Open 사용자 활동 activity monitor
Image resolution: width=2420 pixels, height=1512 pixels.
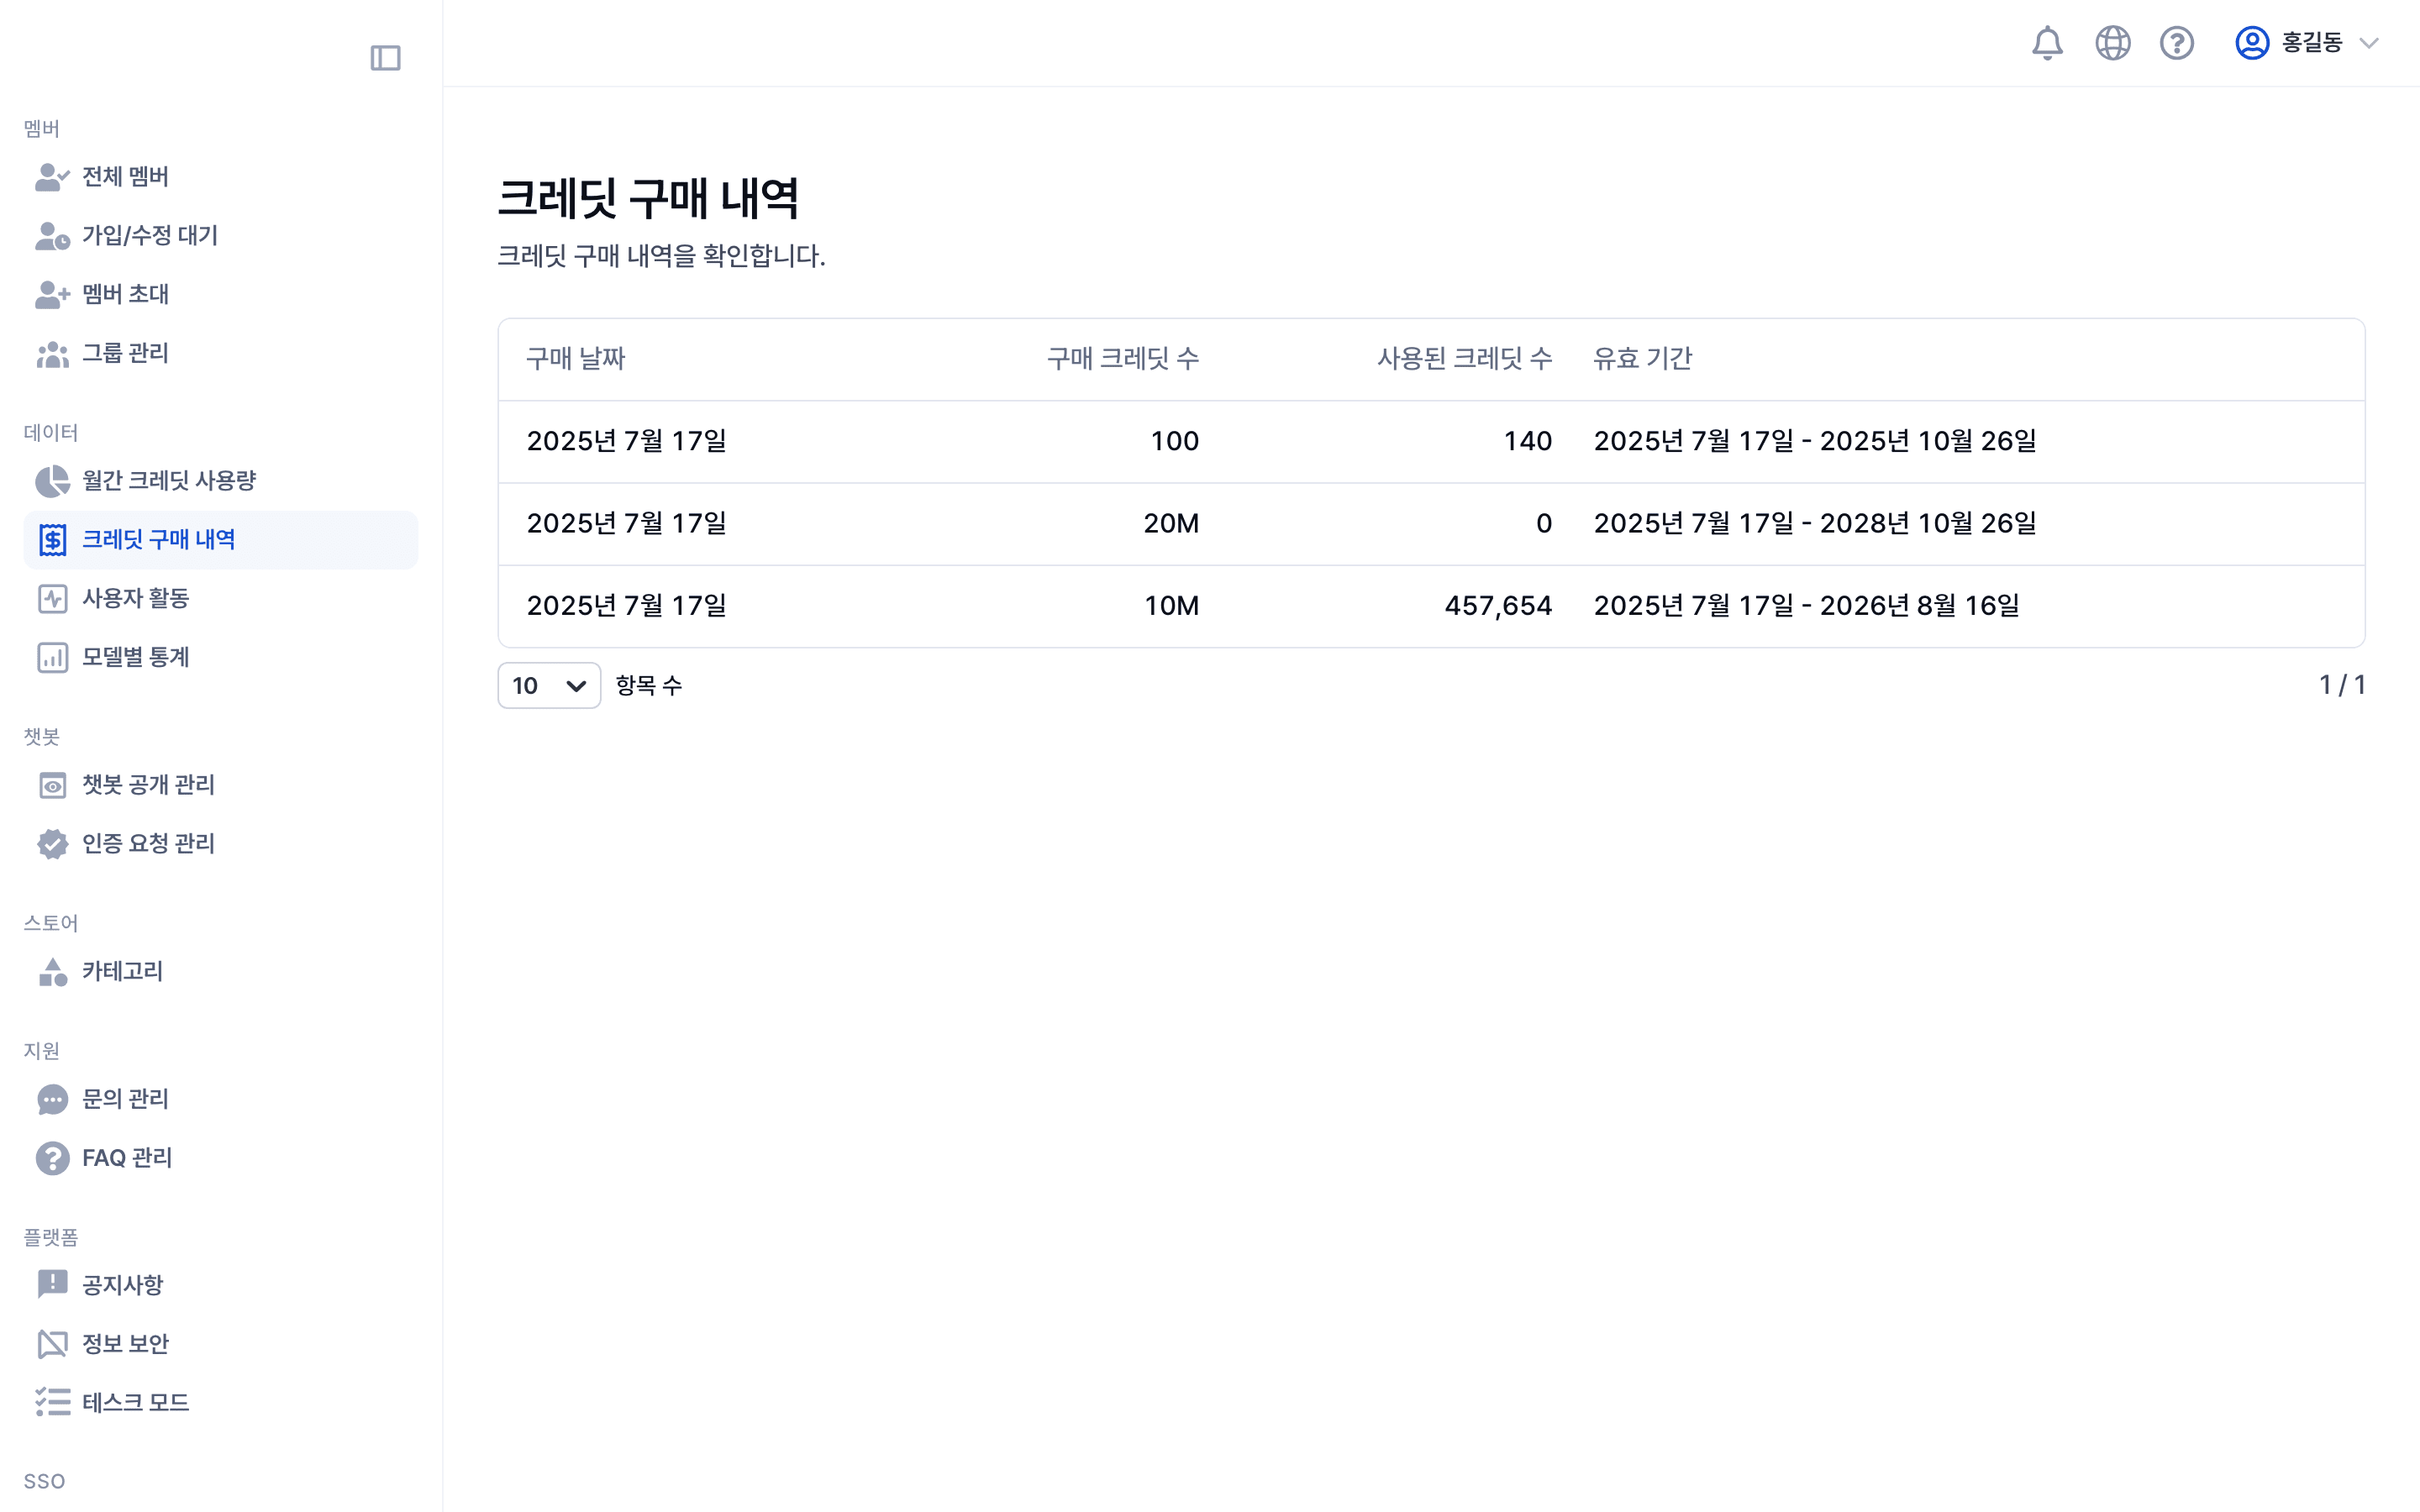click(x=136, y=598)
